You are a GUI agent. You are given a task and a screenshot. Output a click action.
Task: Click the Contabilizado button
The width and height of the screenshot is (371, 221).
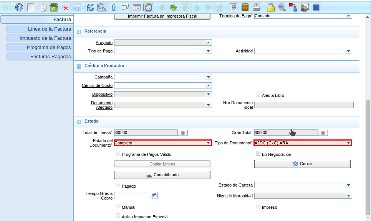(162, 175)
